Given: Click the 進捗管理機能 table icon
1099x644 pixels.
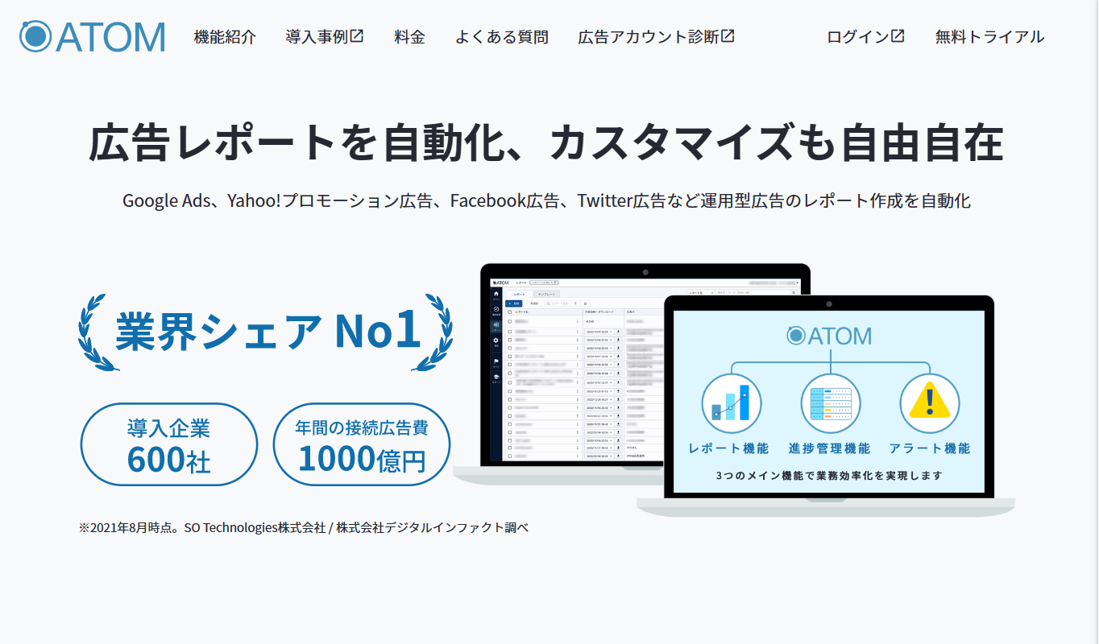Looking at the screenshot, I should pos(829,402).
